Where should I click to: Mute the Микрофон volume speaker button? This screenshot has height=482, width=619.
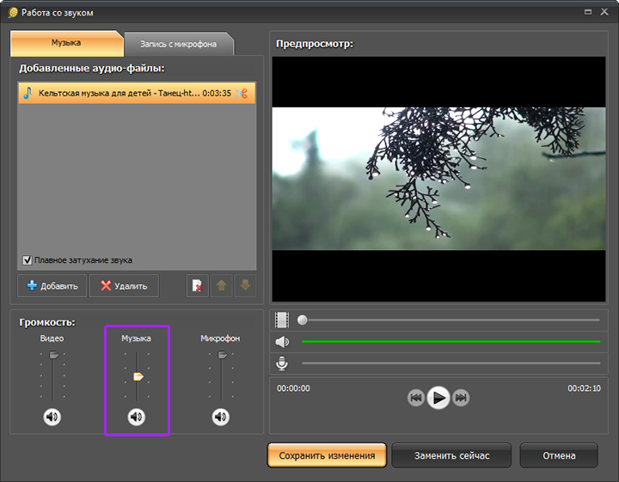[x=221, y=418]
